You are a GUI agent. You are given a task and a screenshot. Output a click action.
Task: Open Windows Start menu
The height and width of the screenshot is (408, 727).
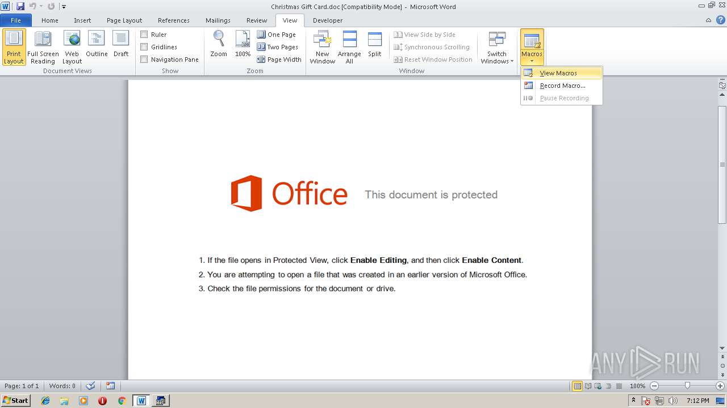15,400
